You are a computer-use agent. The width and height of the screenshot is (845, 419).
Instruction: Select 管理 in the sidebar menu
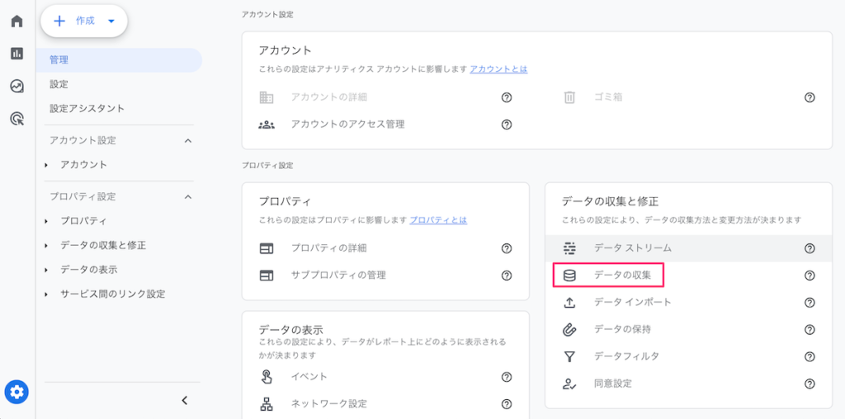tap(59, 60)
